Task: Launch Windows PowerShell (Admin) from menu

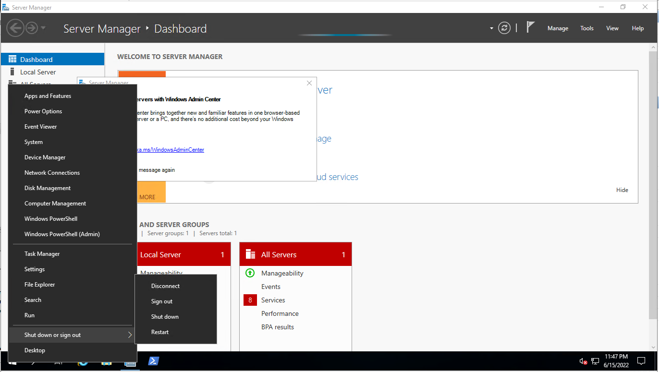Action: (x=73, y=234)
